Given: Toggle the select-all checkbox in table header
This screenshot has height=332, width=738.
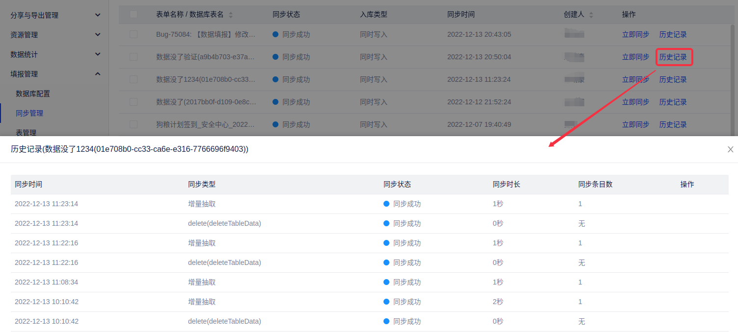Looking at the screenshot, I should tap(134, 14).
